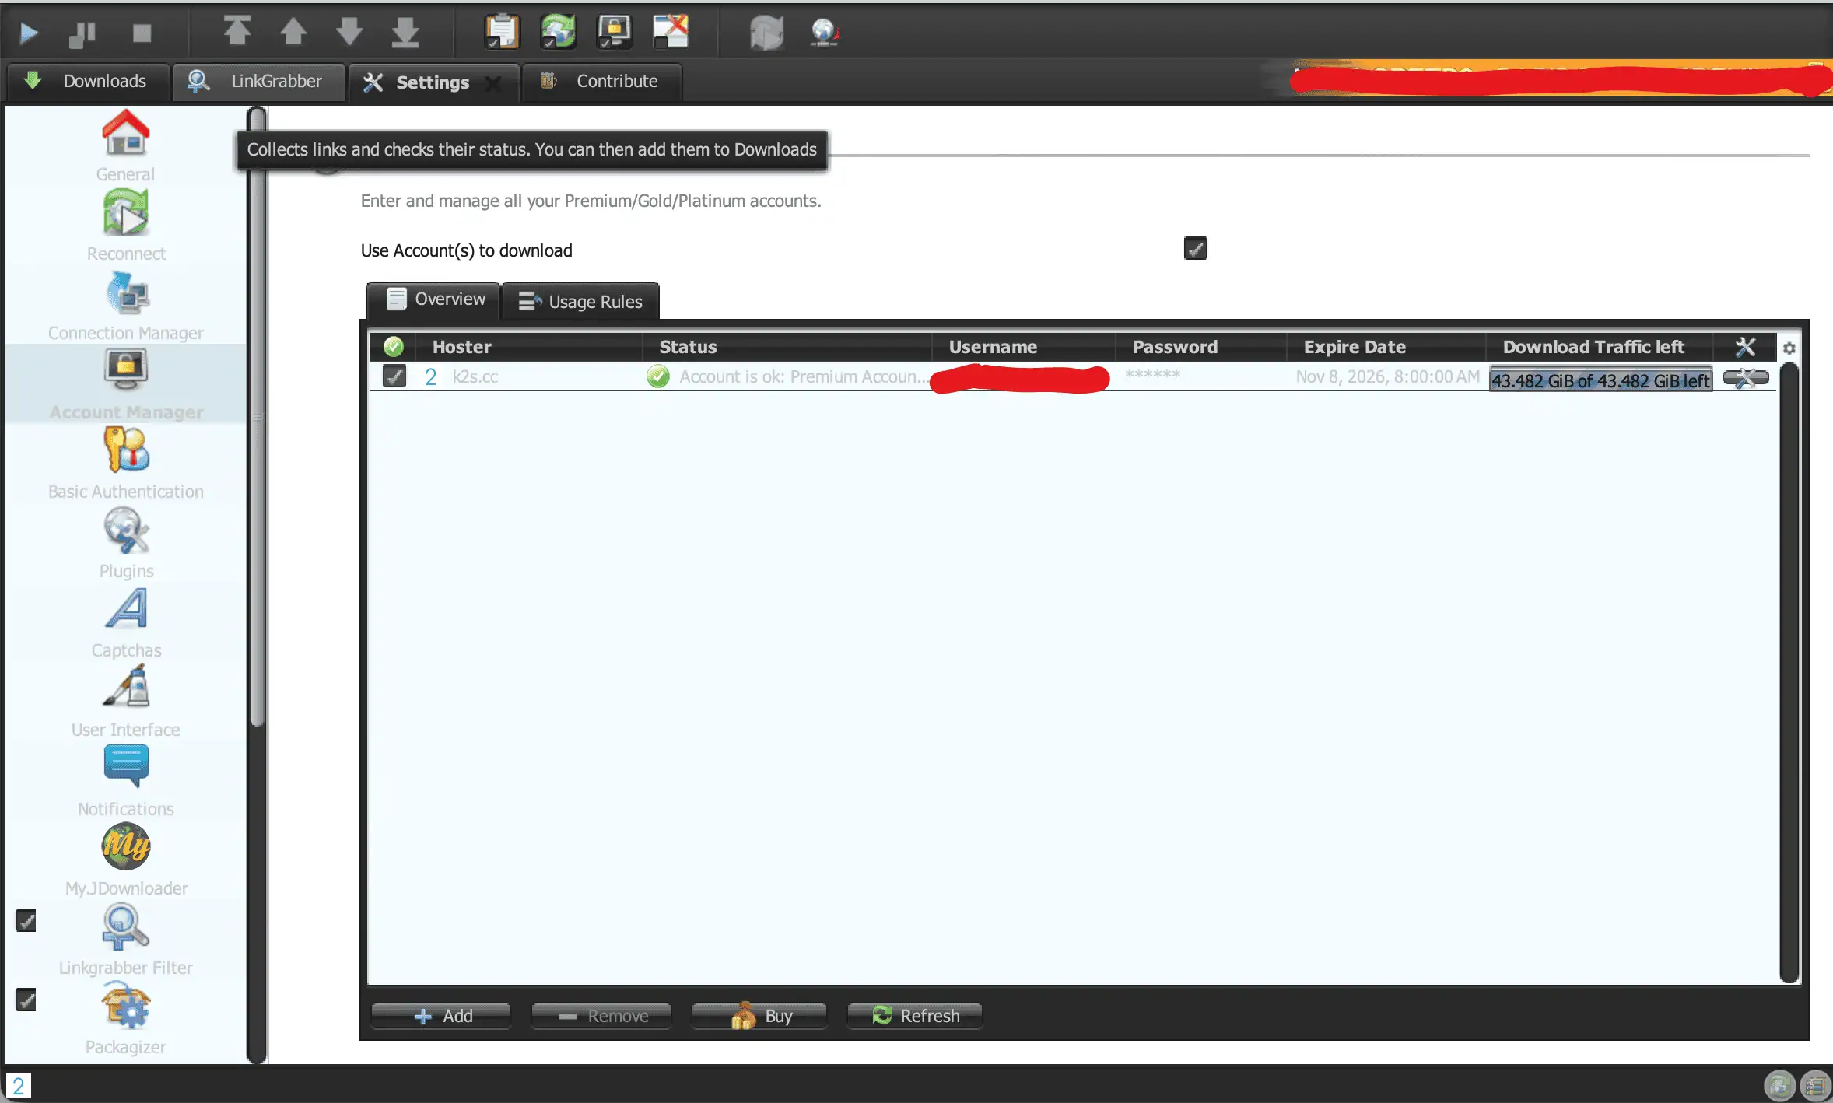Refresh account information
This screenshot has width=1833, height=1103.
(x=914, y=1016)
